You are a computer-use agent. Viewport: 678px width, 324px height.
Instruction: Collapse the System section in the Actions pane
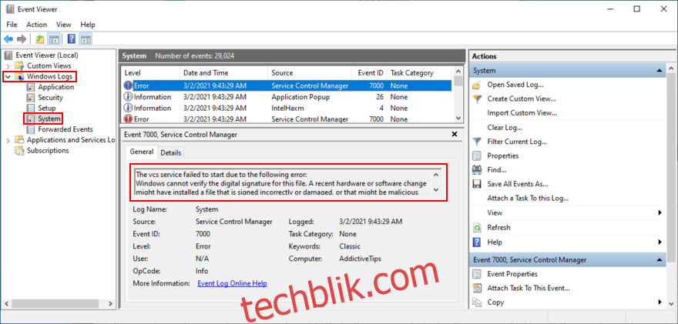[659, 70]
